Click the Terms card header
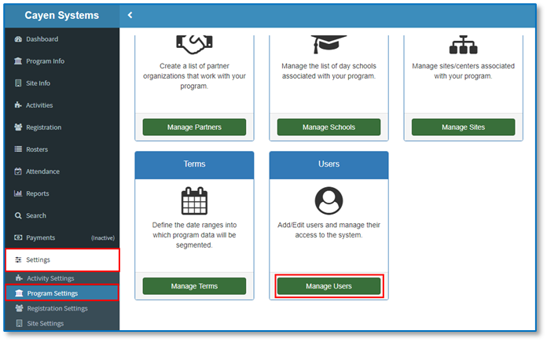The width and height of the screenshot is (547, 342). point(194,165)
